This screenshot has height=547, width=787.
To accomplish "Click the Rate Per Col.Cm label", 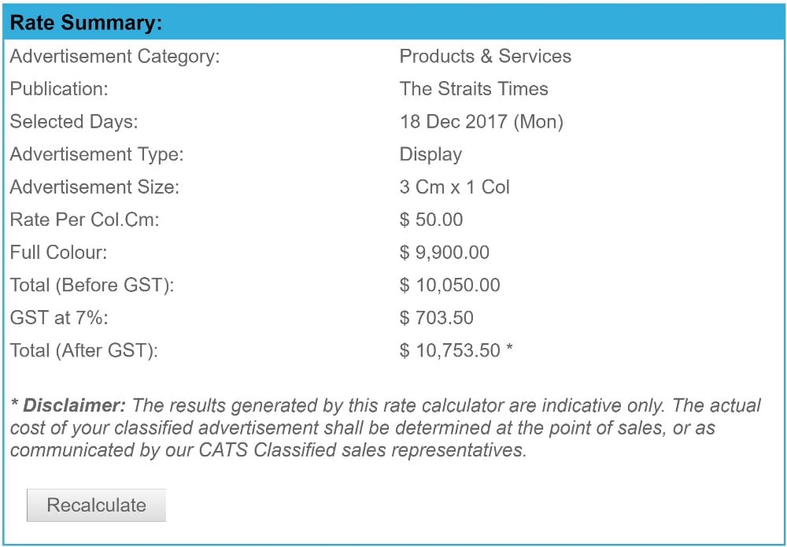I will pos(84,220).
